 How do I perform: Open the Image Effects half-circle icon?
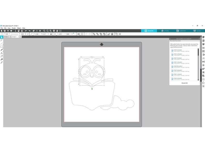(203, 55)
